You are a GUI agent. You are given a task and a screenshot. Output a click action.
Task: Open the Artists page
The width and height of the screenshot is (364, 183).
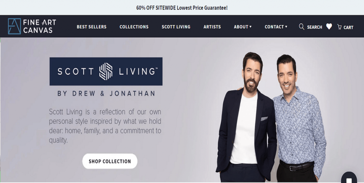[x=212, y=27]
